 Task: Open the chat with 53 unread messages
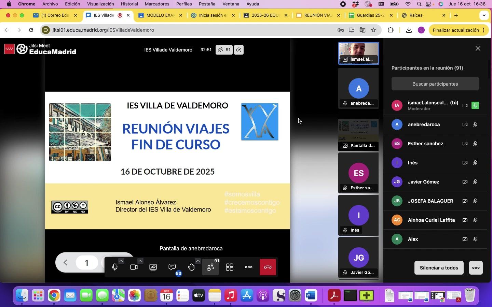(x=172, y=267)
